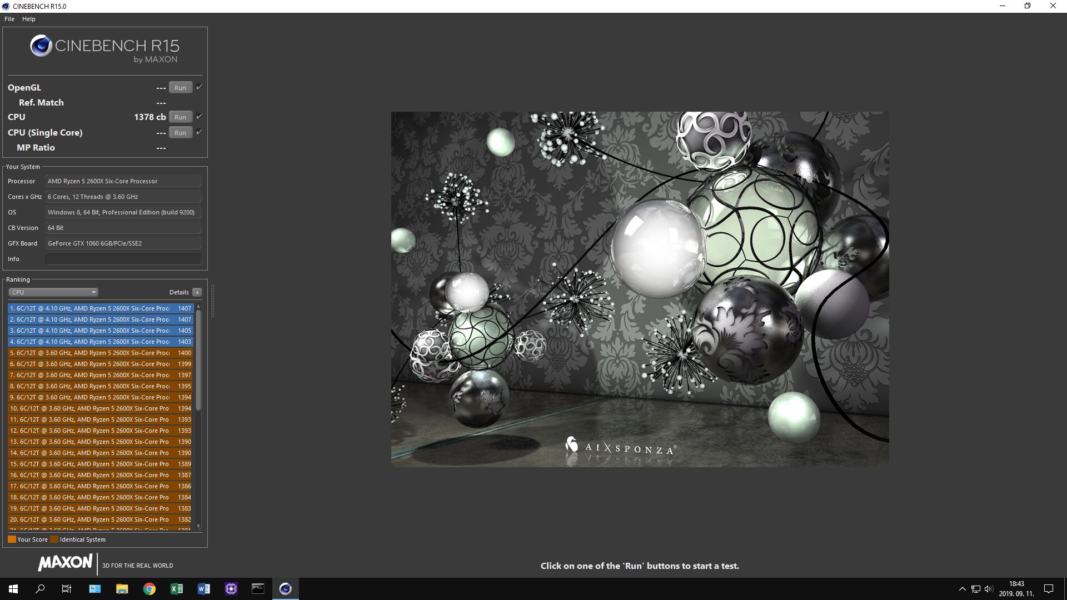Click the command prompt taskbar icon

pos(258,589)
